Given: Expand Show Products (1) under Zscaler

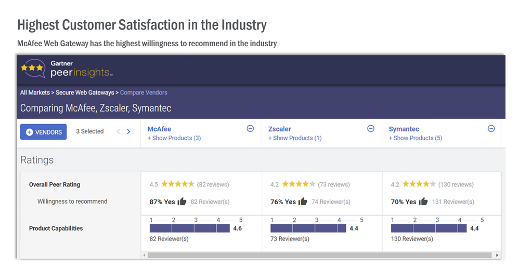Looking at the screenshot, I should [295, 138].
